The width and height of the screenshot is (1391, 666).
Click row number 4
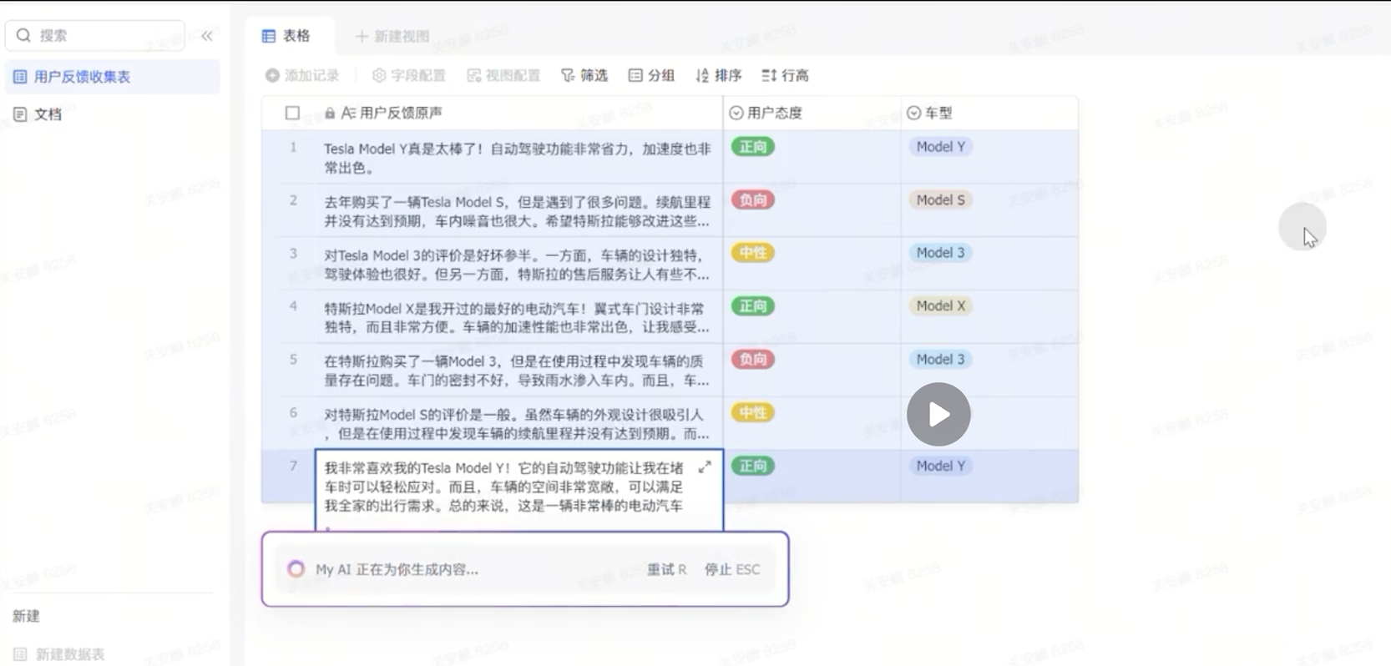click(x=293, y=306)
